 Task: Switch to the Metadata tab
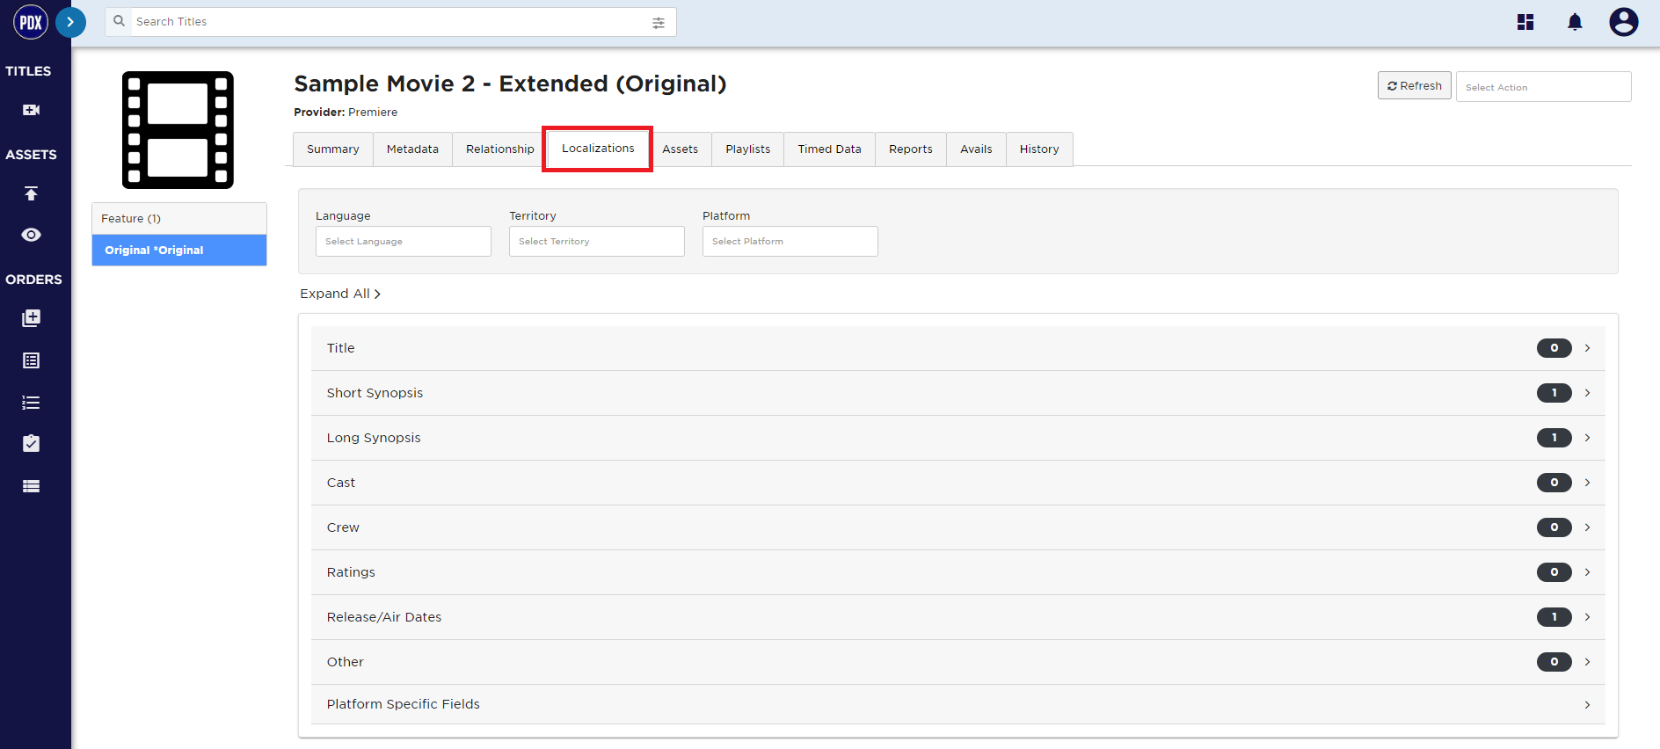coord(412,149)
